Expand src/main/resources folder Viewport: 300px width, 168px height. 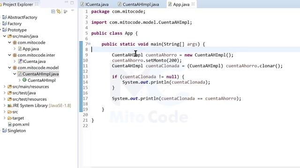pyautogui.click(x=5, y=87)
